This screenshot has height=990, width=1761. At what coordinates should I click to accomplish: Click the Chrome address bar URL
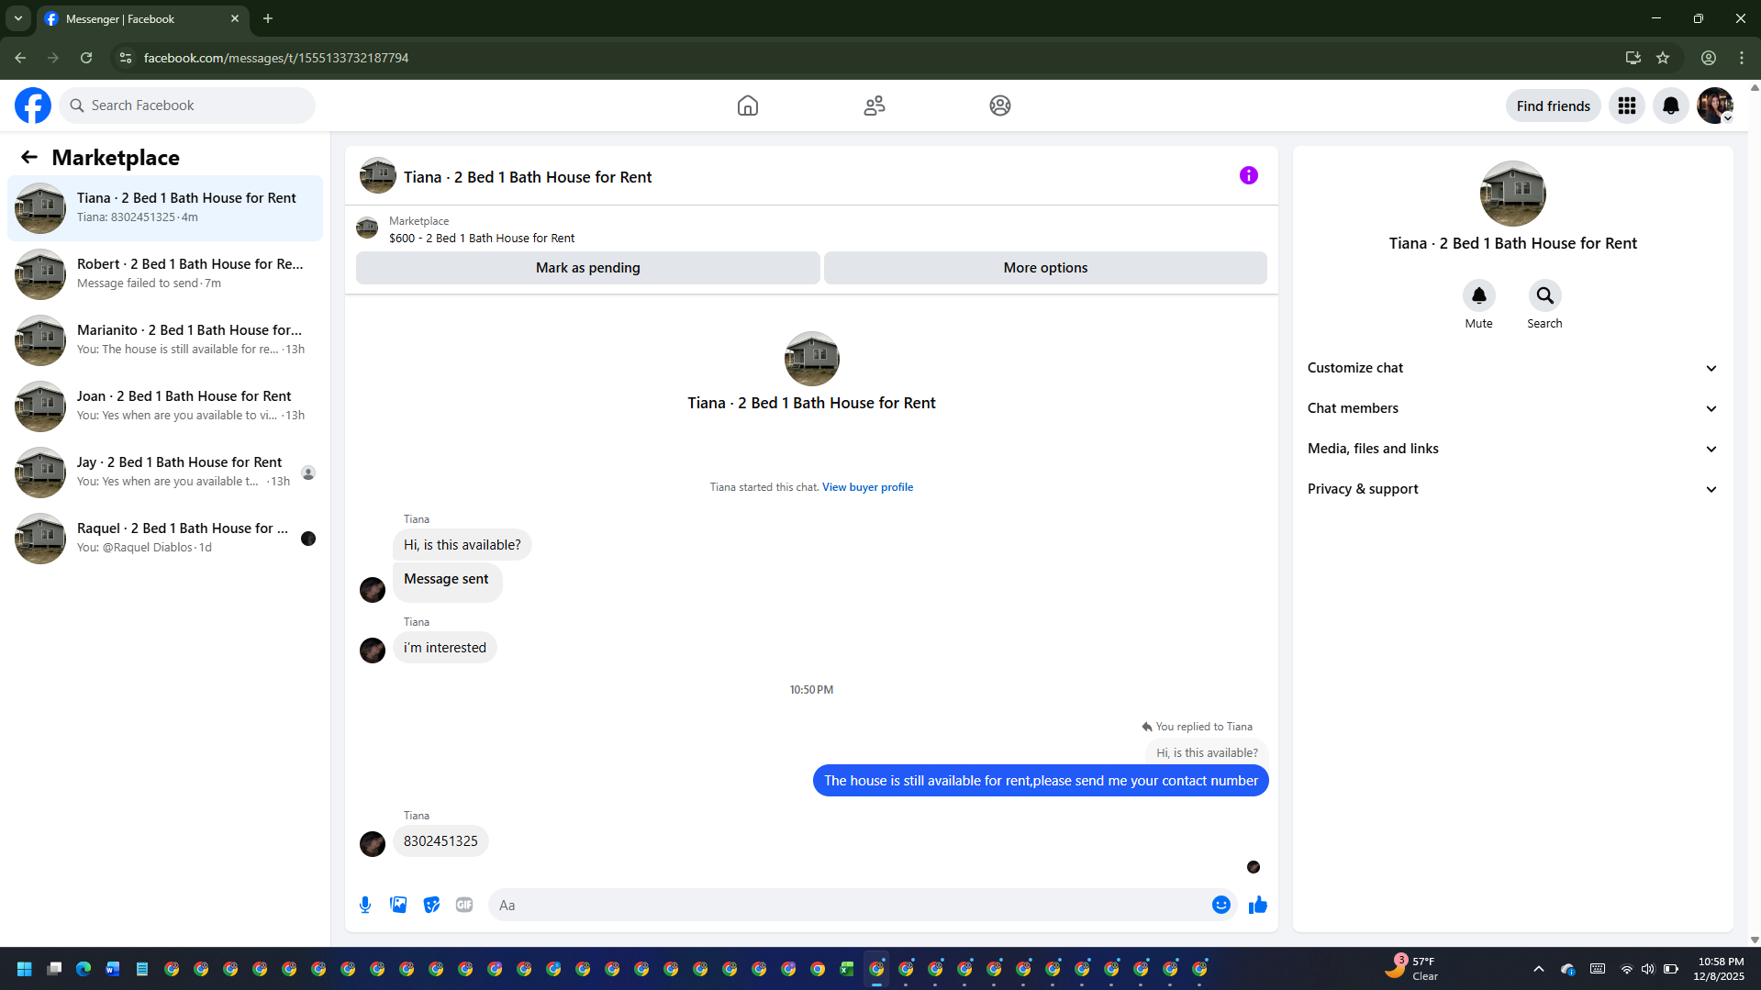[276, 58]
